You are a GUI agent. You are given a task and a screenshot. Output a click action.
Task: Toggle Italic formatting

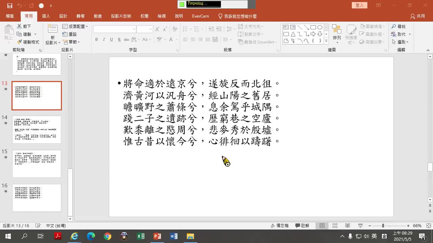(104, 39)
